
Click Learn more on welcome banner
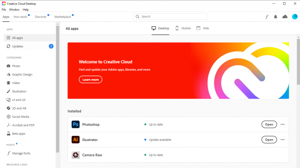click(x=90, y=79)
